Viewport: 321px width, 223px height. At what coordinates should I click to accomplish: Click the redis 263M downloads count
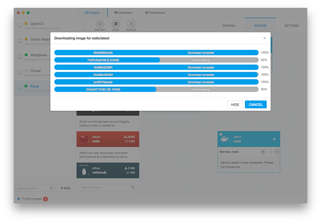click(x=129, y=137)
